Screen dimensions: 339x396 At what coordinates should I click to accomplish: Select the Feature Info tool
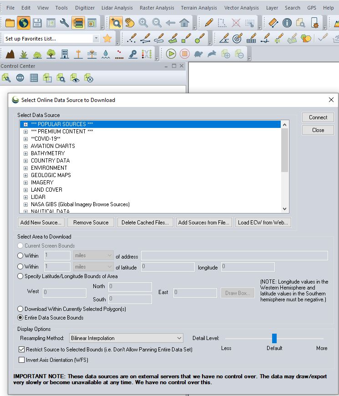(x=287, y=23)
